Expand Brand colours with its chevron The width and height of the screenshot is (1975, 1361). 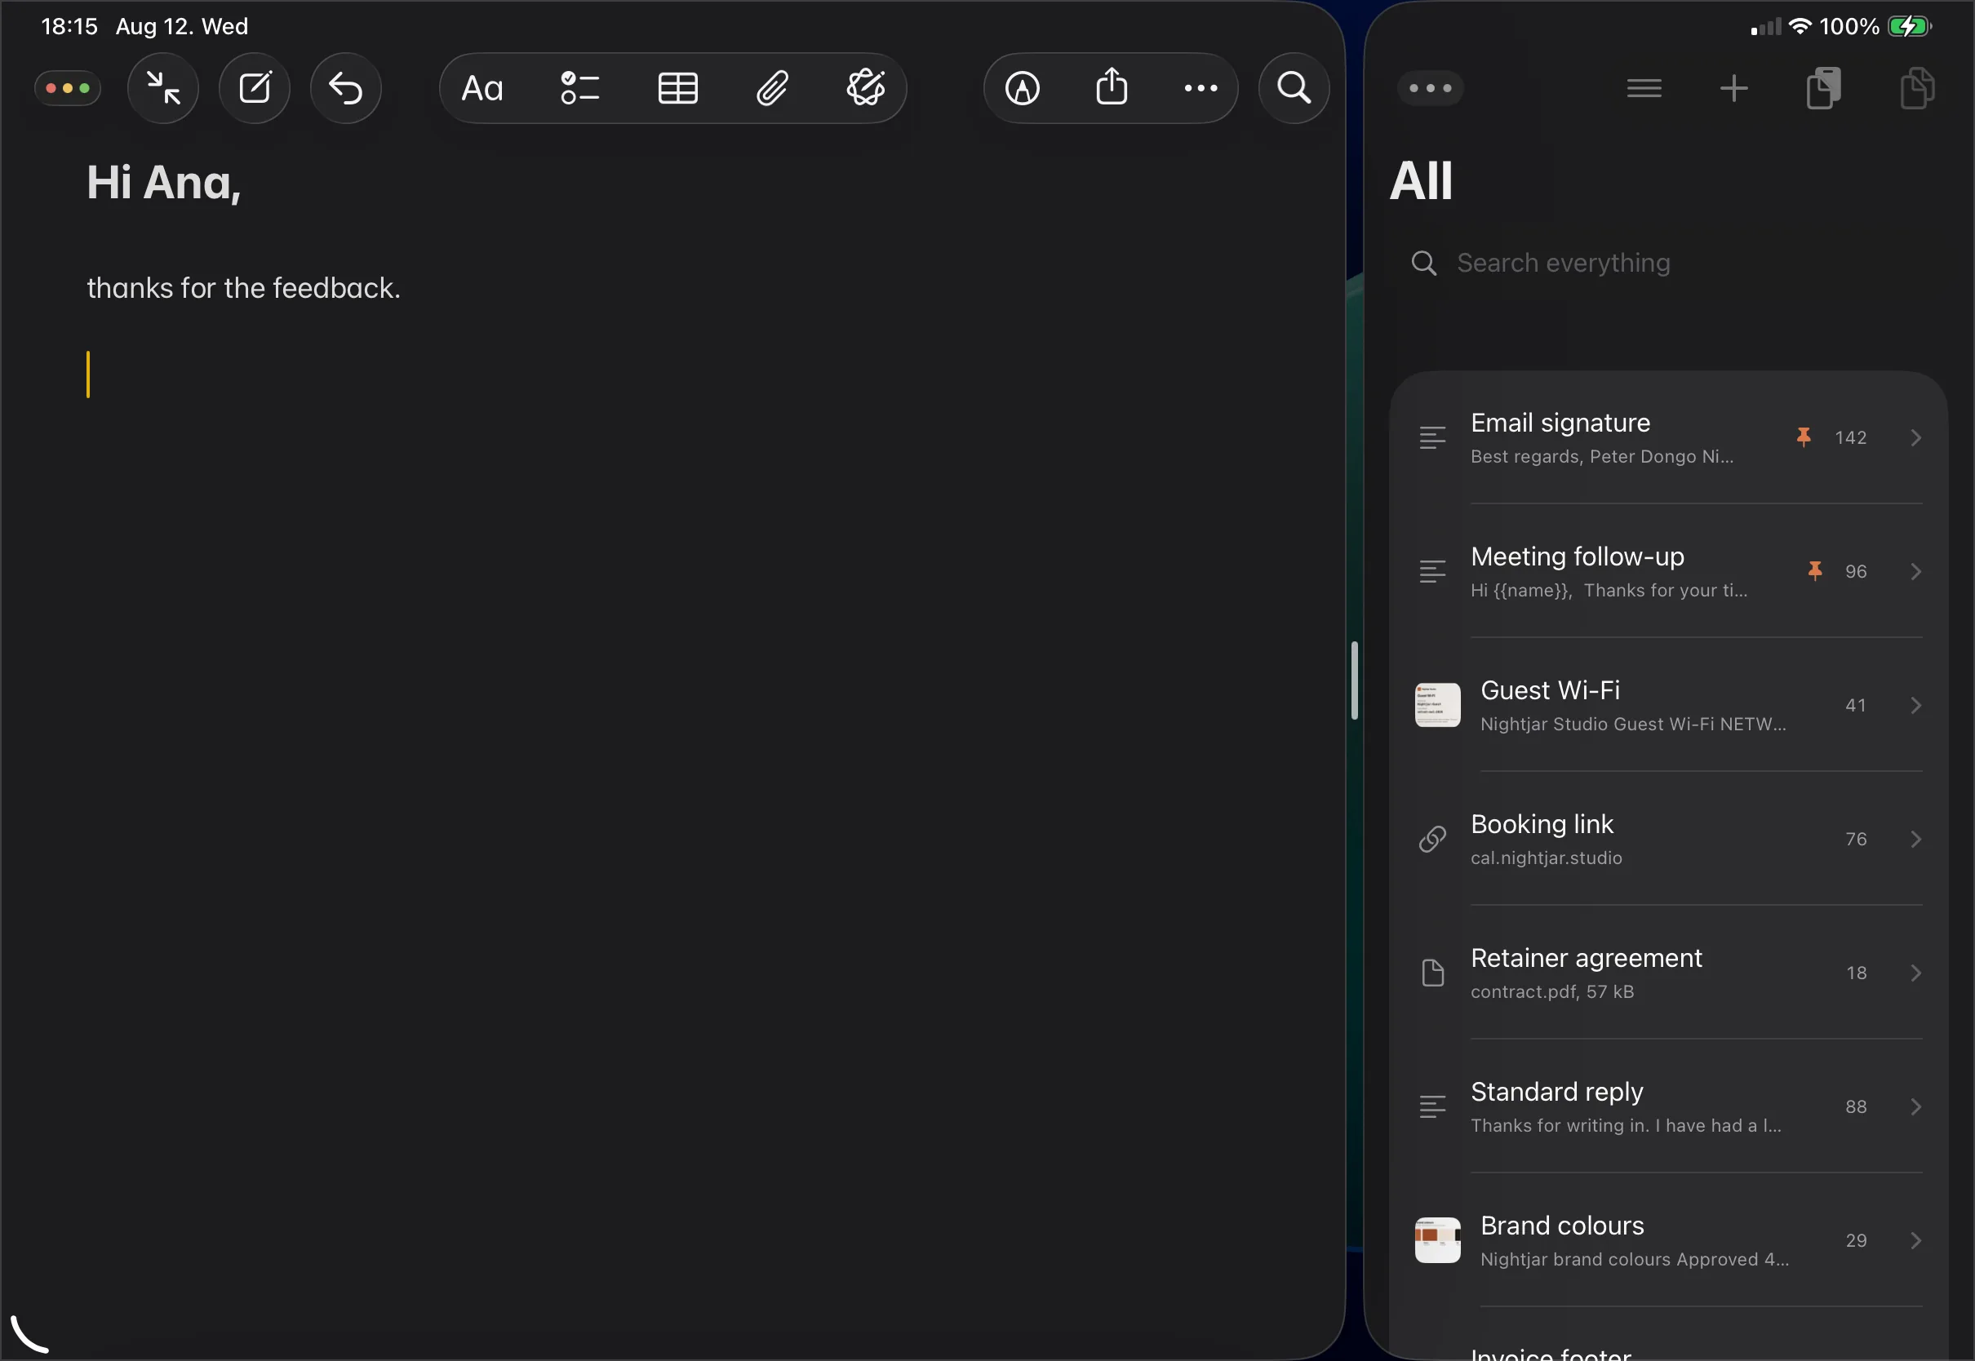pyautogui.click(x=1916, y=1241)
